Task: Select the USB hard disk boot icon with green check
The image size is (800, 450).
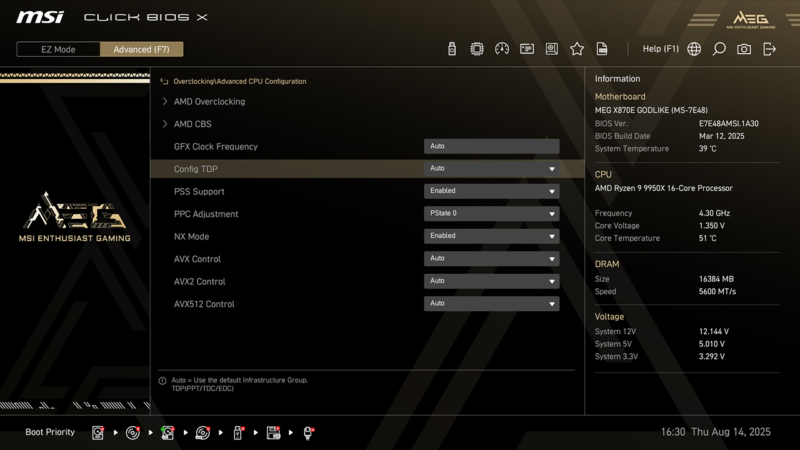Action: pyautogui.click(x=167, y=432)
